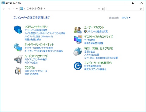Open the recent locations dropdown arrow
146x112 pixels.
[x=13, y=9]
